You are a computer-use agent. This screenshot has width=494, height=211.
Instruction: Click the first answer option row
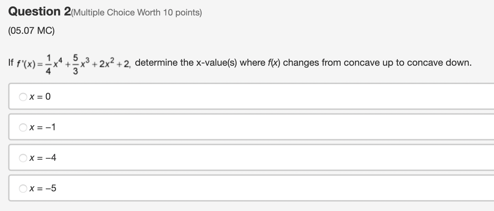(x=204, y=97)
